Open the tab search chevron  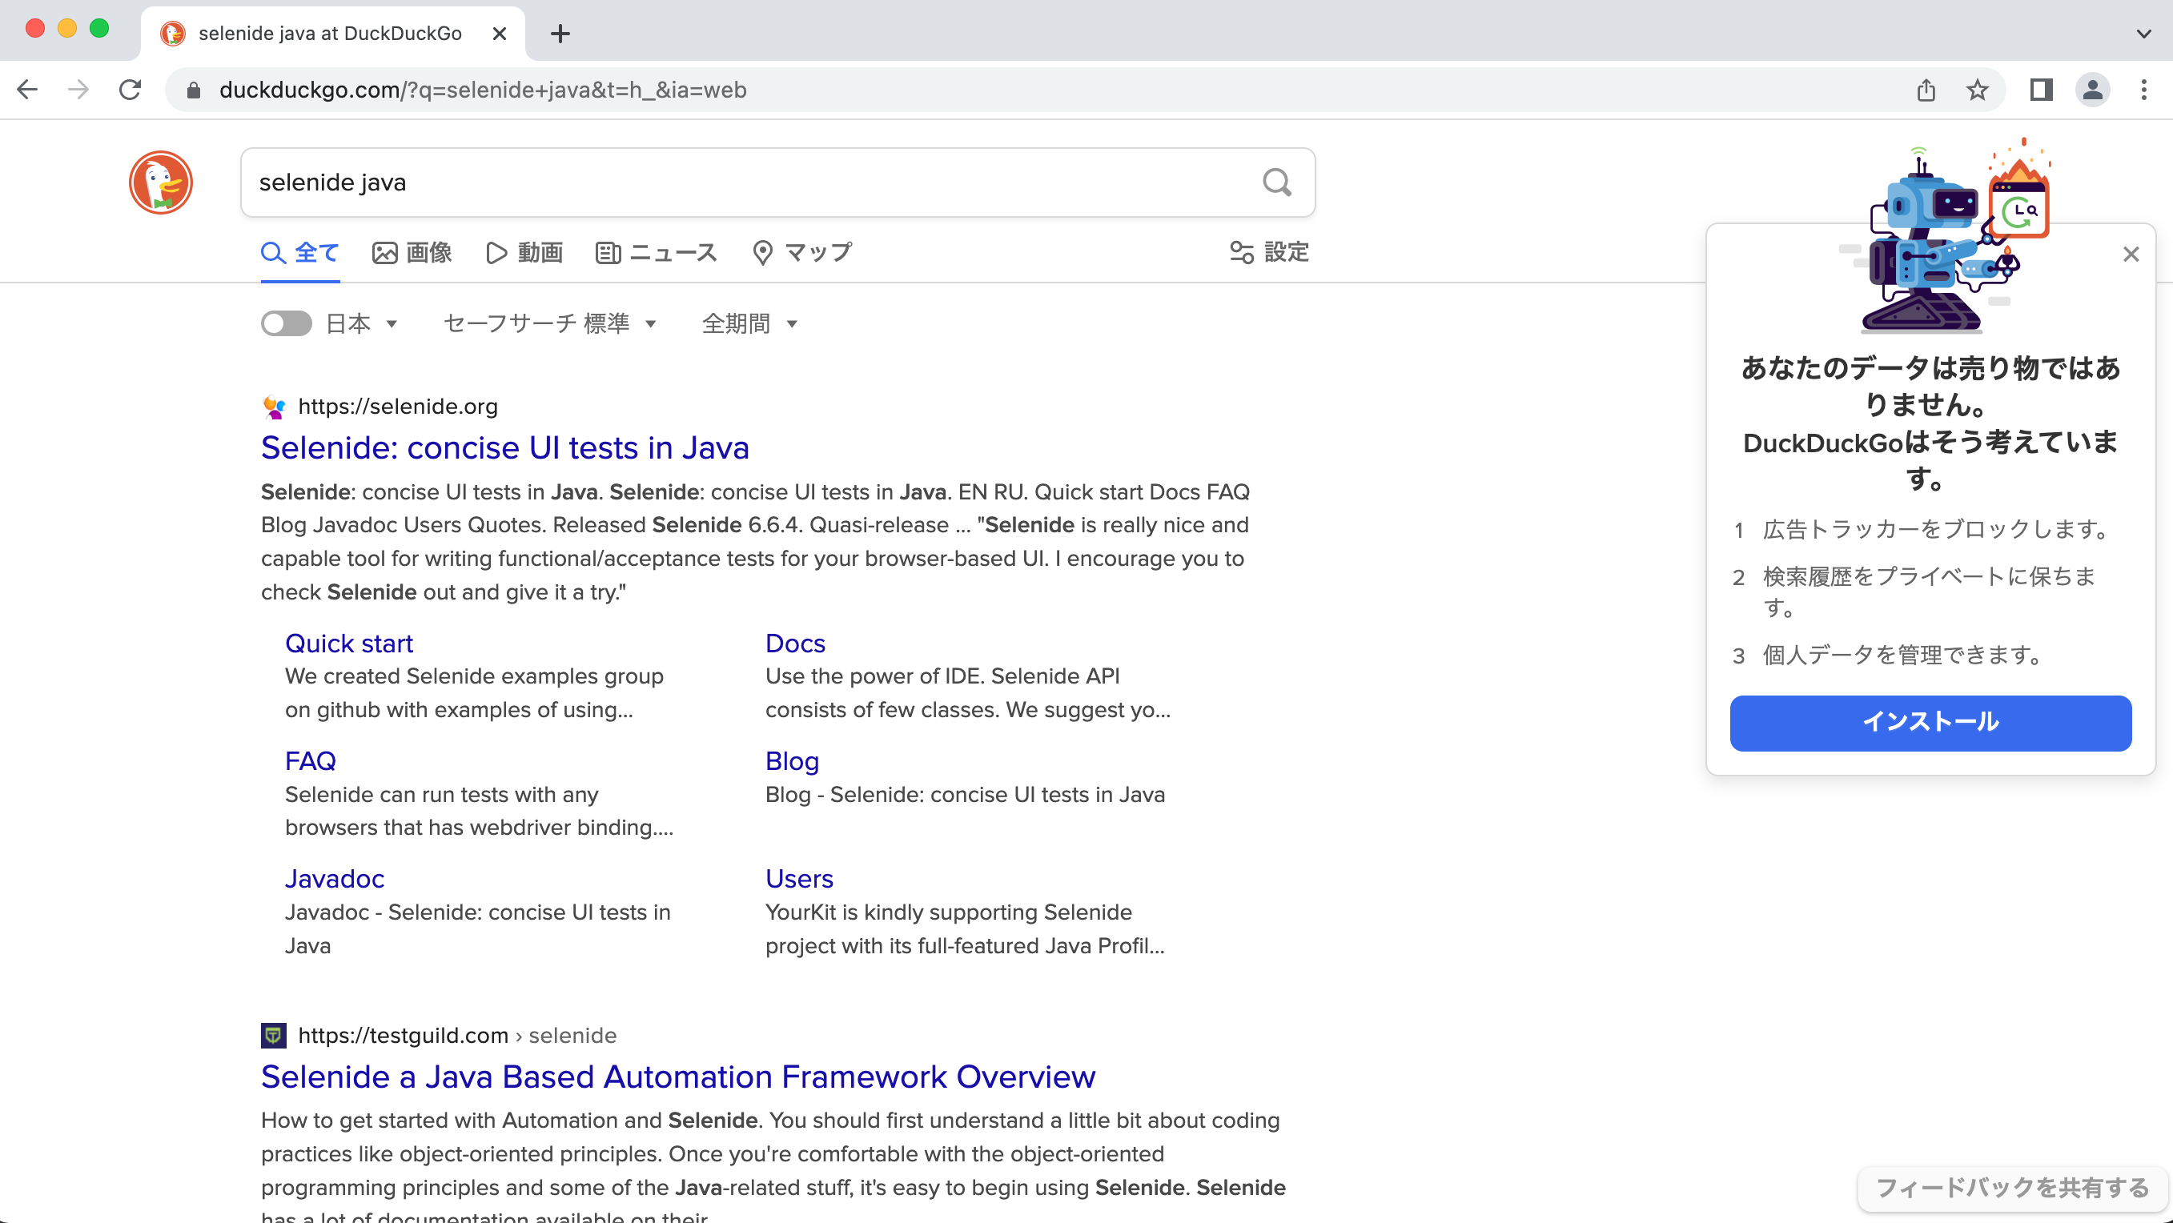pyautogui.click(x=2143, y=34)
